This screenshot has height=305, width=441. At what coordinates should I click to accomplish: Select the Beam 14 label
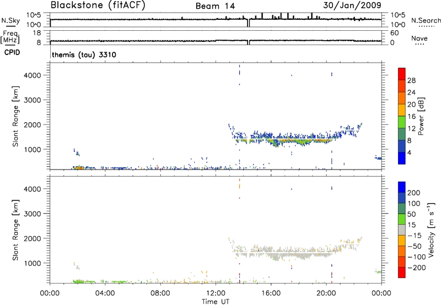click(215, 6)
